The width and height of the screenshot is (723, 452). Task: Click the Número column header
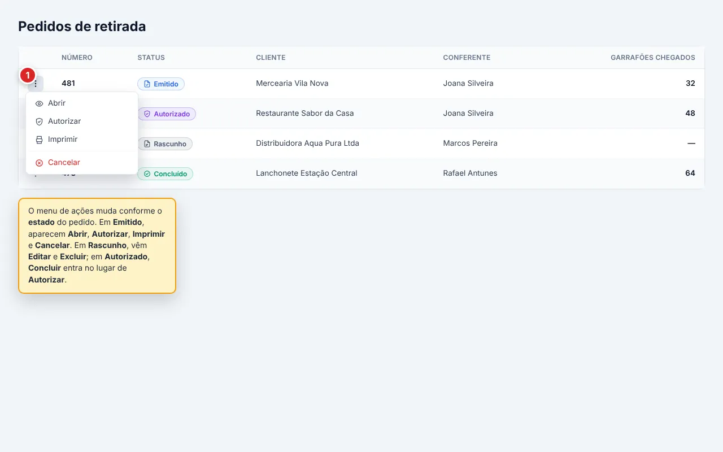pyautogui.click(x=77, y=58)
